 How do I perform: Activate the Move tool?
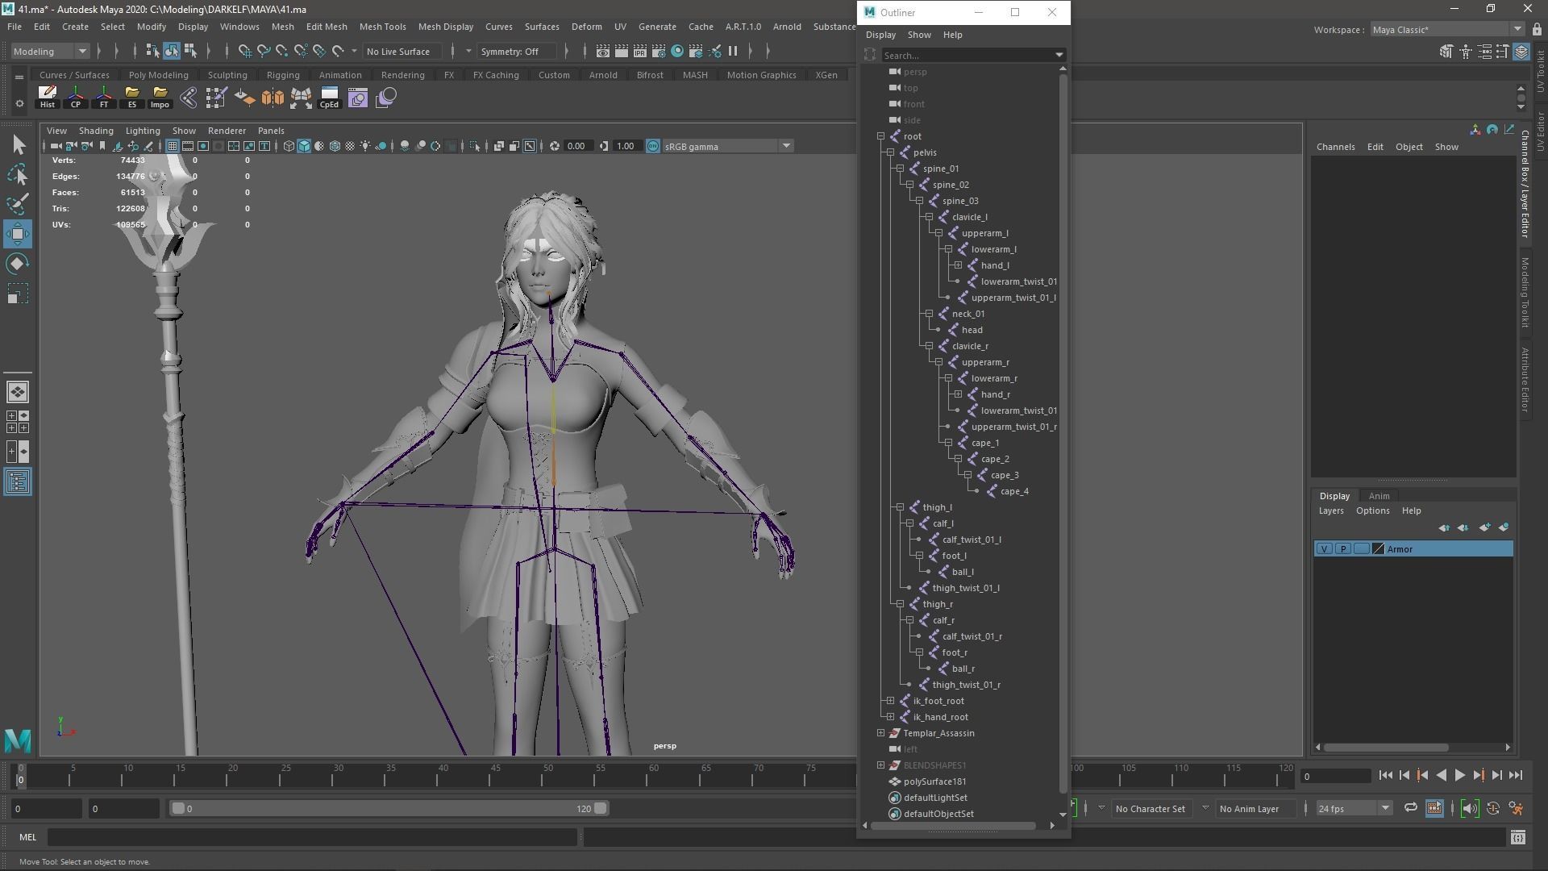[18, 234]
